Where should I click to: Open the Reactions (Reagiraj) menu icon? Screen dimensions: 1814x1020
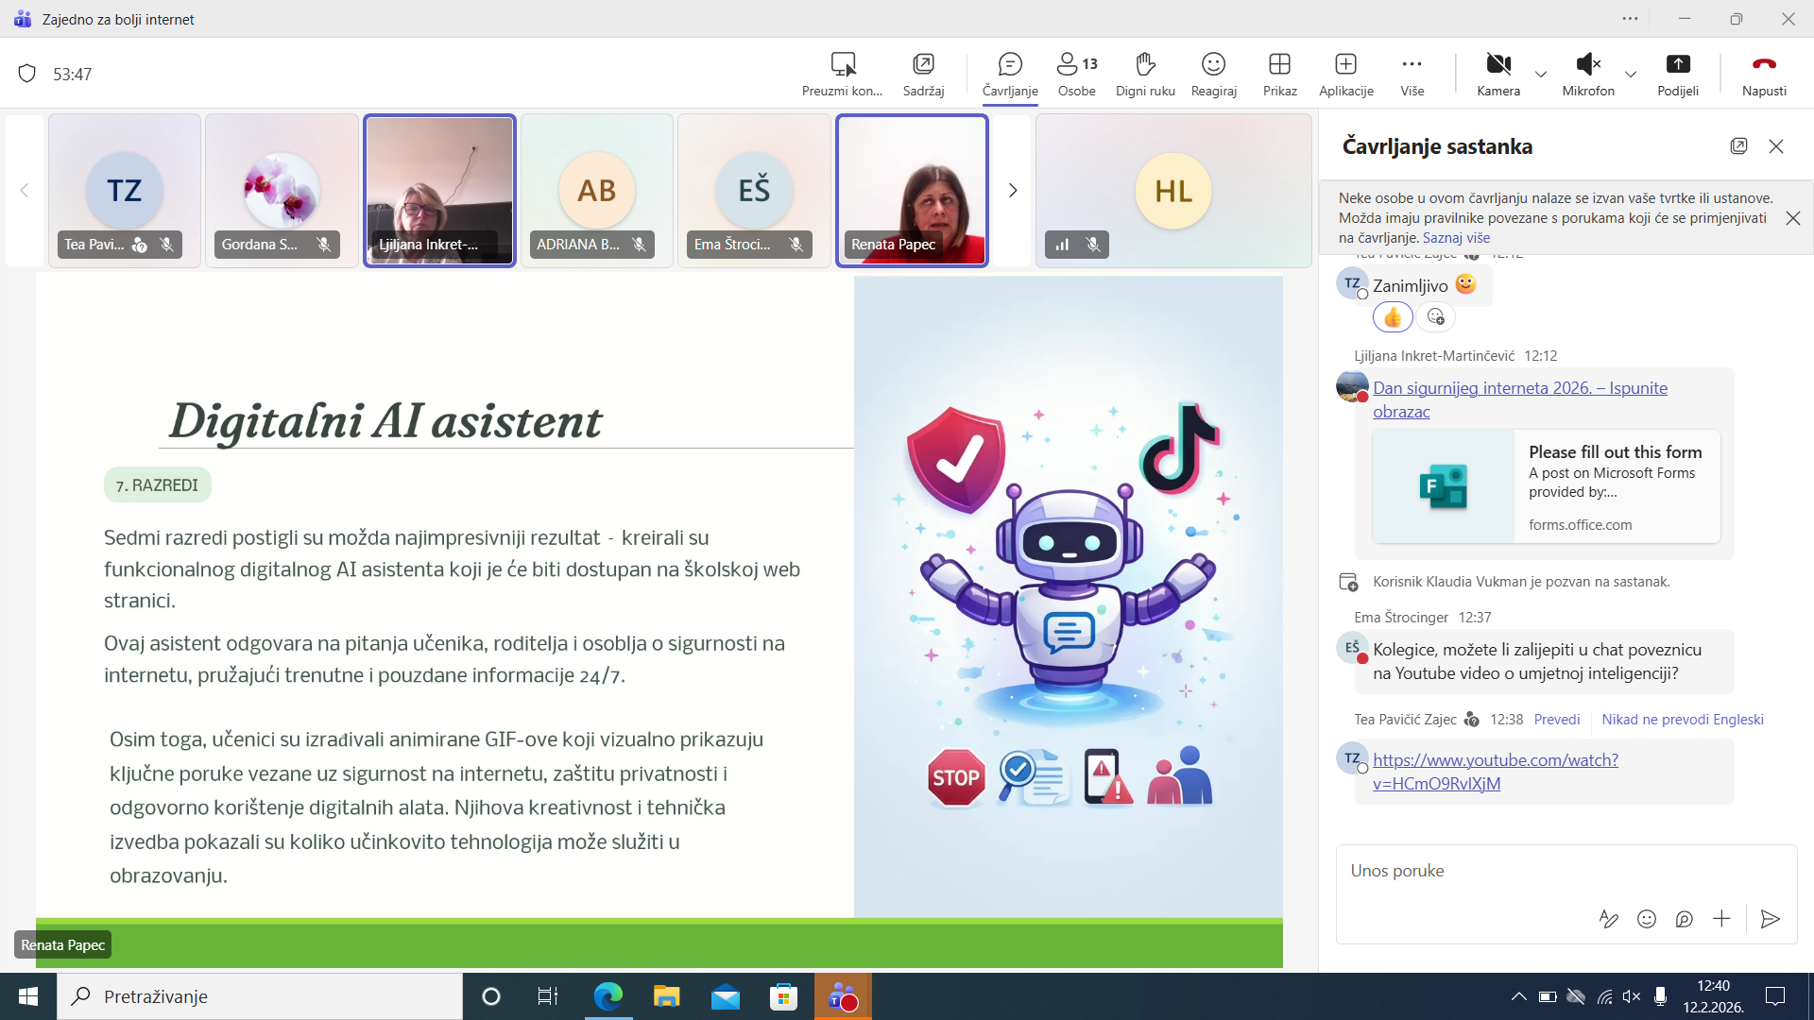point(1213,64)
